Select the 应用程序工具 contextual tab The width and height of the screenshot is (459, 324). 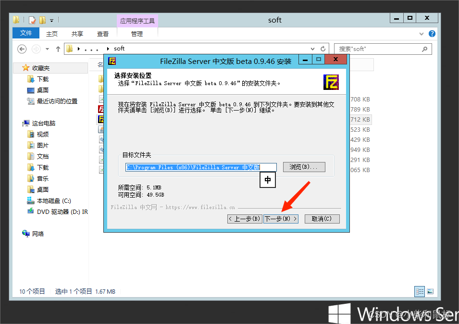137,21
